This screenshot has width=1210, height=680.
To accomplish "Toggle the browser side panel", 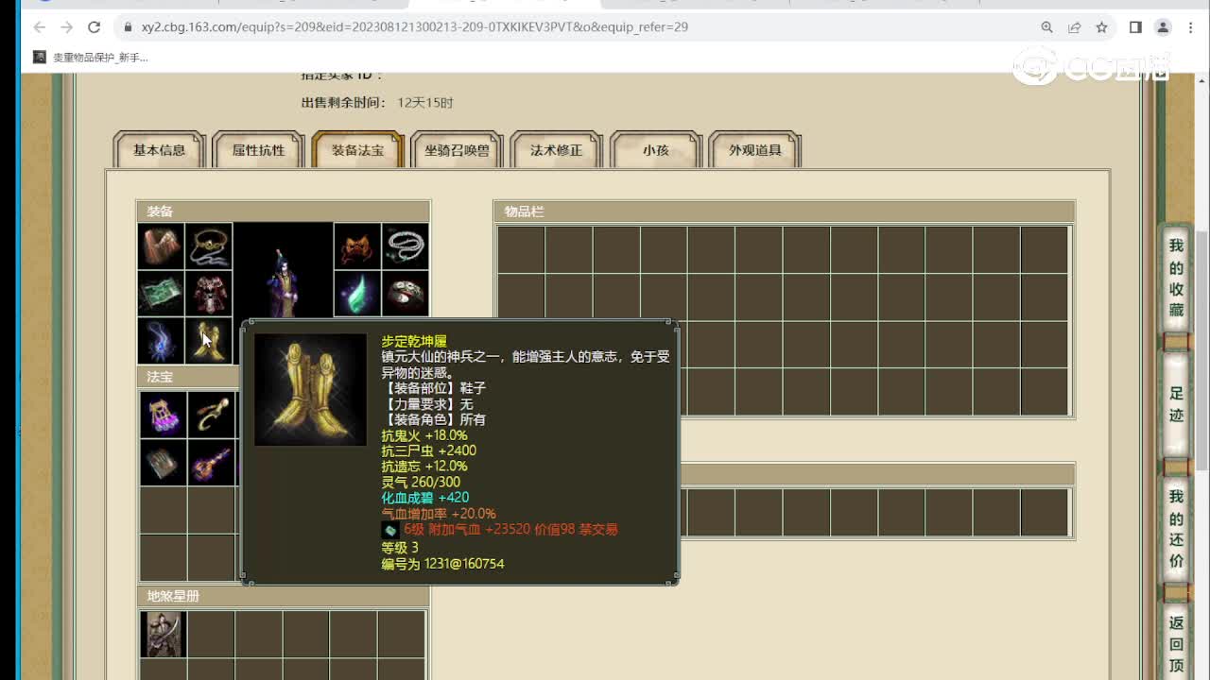I will click(1135, 27).
